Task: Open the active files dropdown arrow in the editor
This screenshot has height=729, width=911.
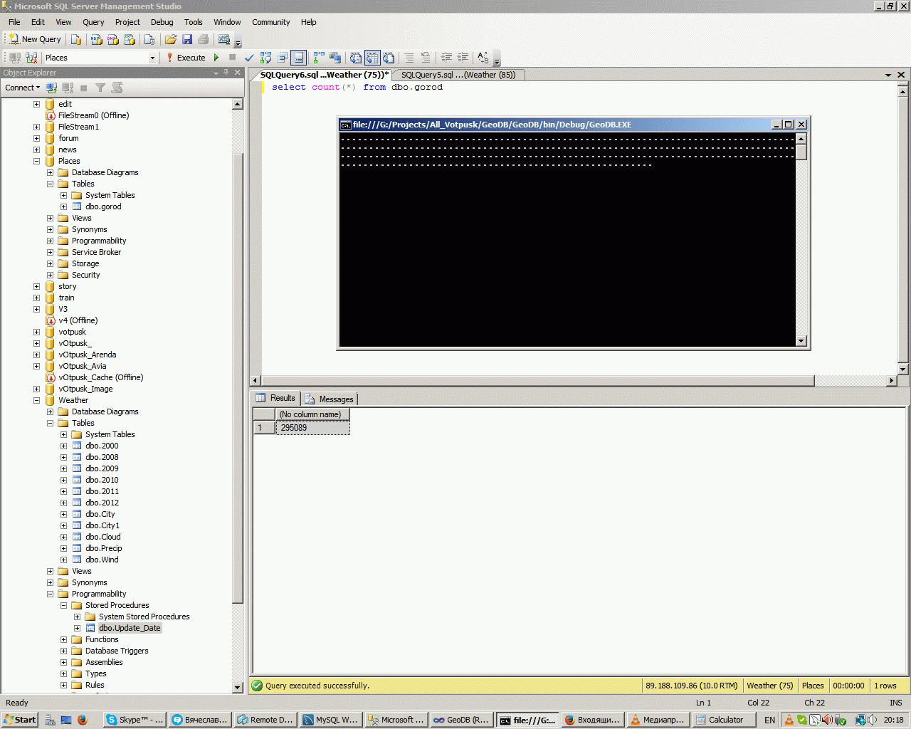Action: (x=888, y=75)
